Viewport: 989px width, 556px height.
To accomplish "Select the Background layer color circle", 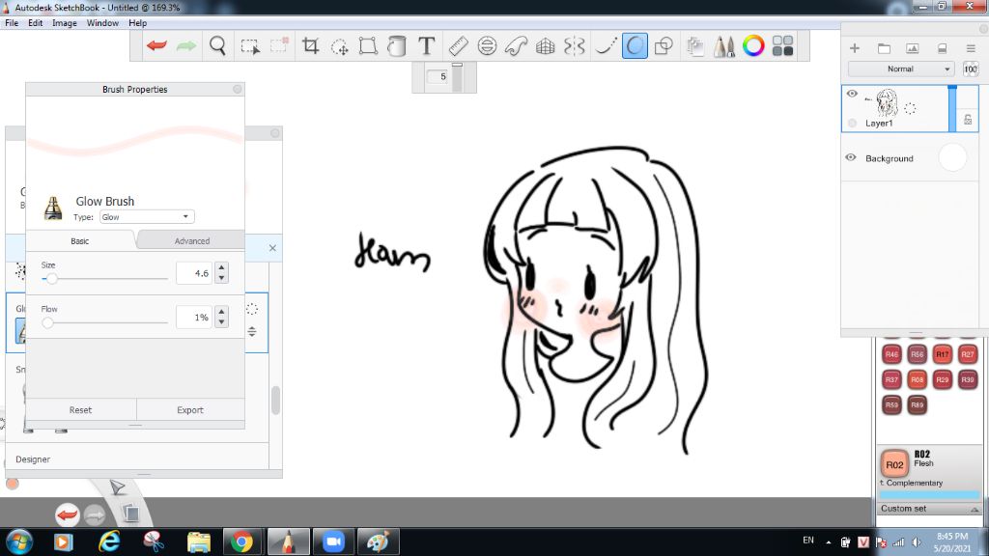I will point(952,157).
